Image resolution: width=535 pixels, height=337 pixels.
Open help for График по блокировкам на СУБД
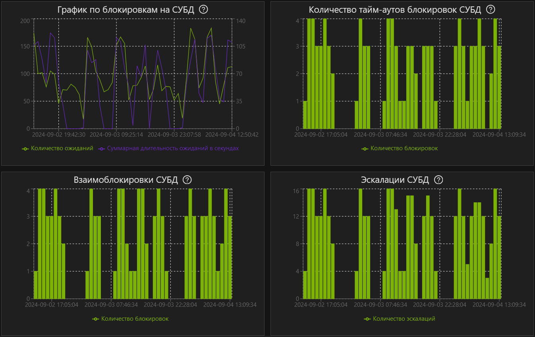coord(203,10)
